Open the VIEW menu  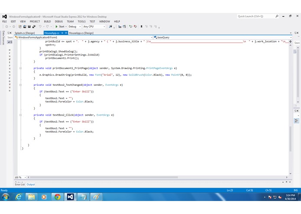coord(23,22)
